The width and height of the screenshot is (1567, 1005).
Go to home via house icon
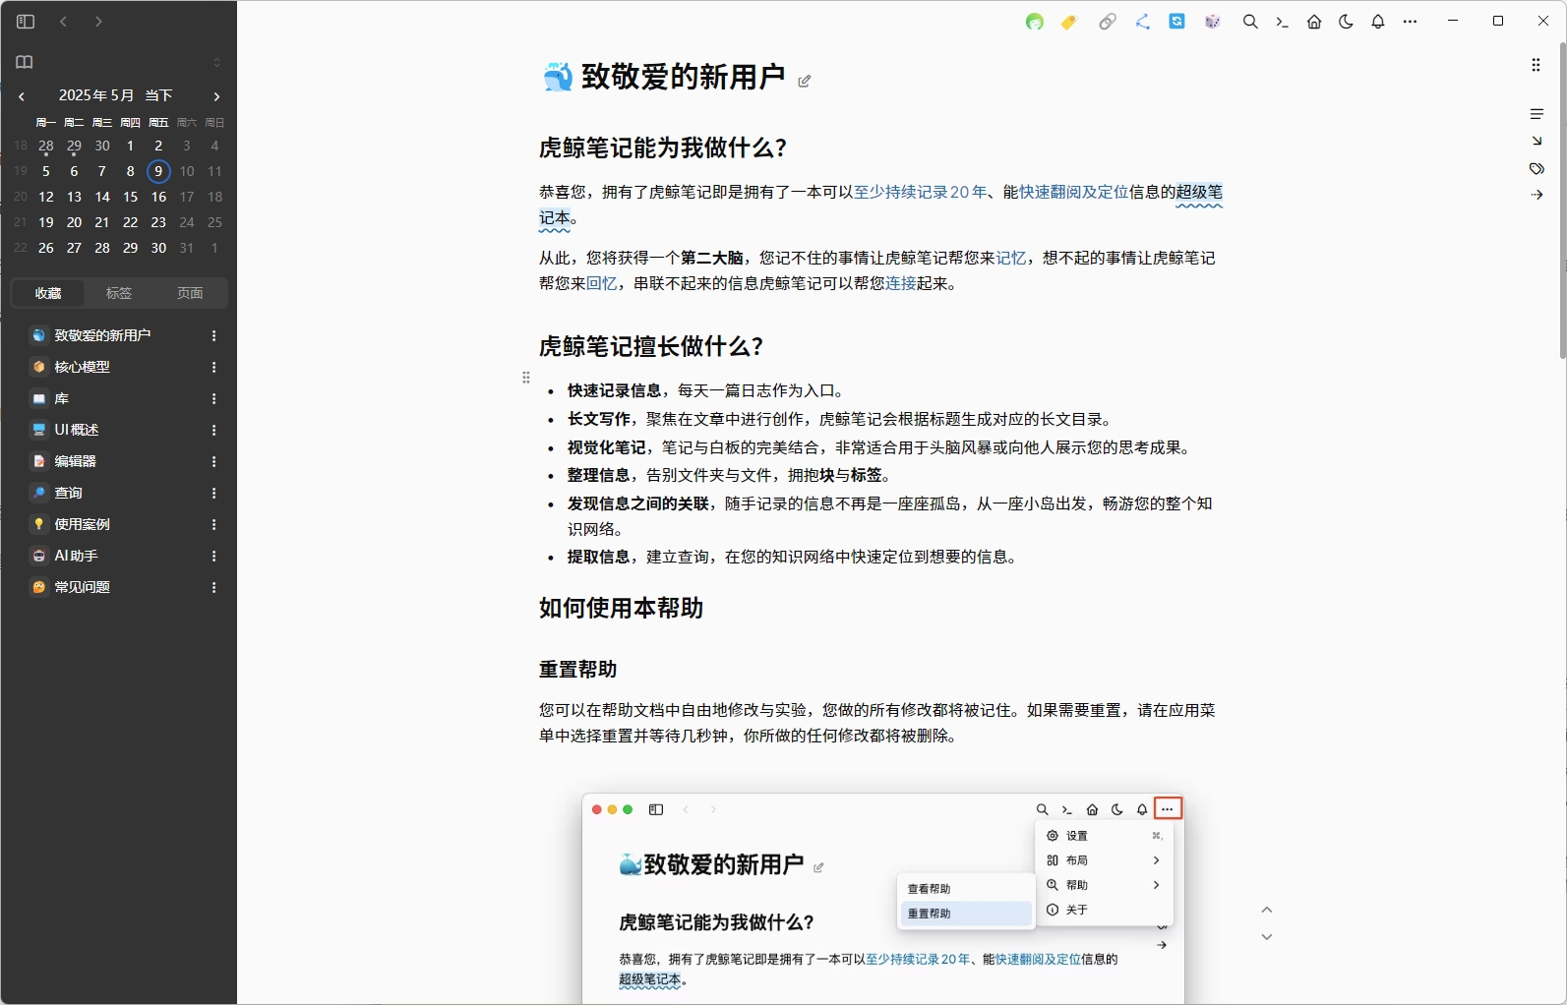coord(1314,22)
